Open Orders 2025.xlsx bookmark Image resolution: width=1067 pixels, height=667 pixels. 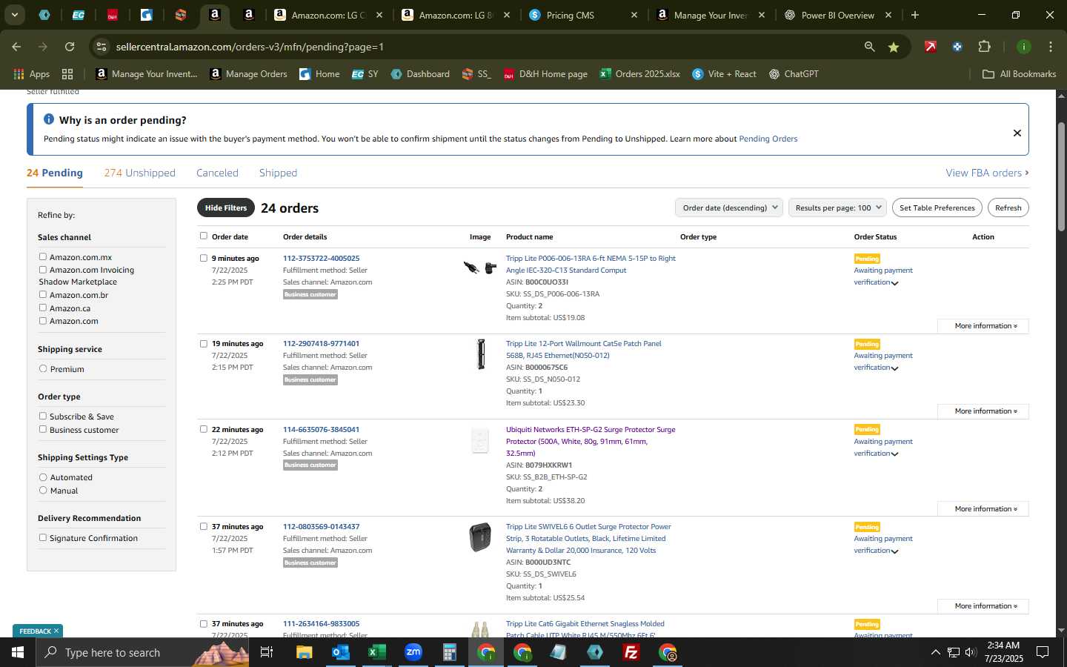[639, 74]
